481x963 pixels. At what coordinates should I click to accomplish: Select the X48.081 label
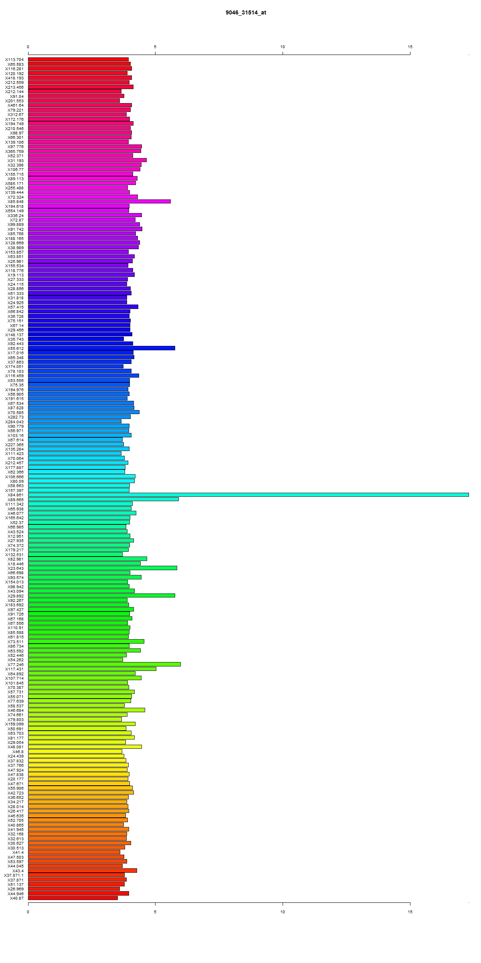pos(16,747)
